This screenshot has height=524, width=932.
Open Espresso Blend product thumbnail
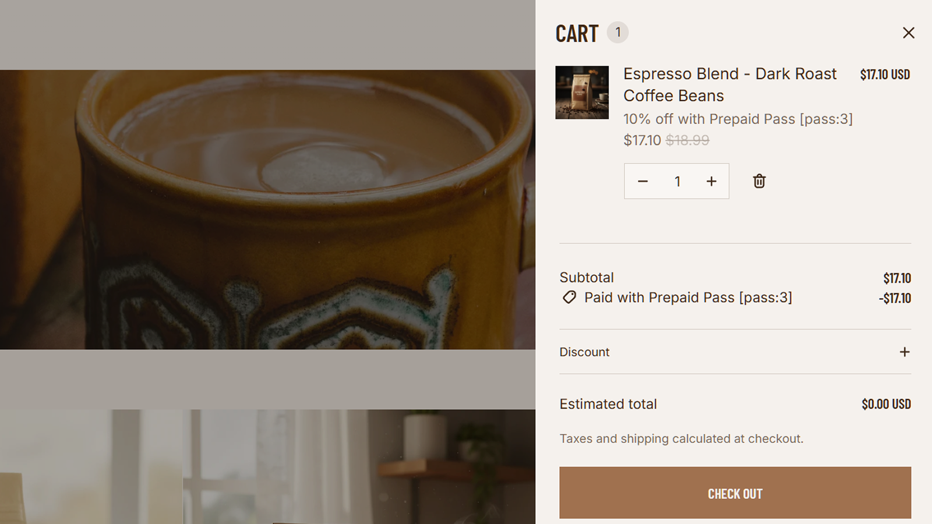582,93
